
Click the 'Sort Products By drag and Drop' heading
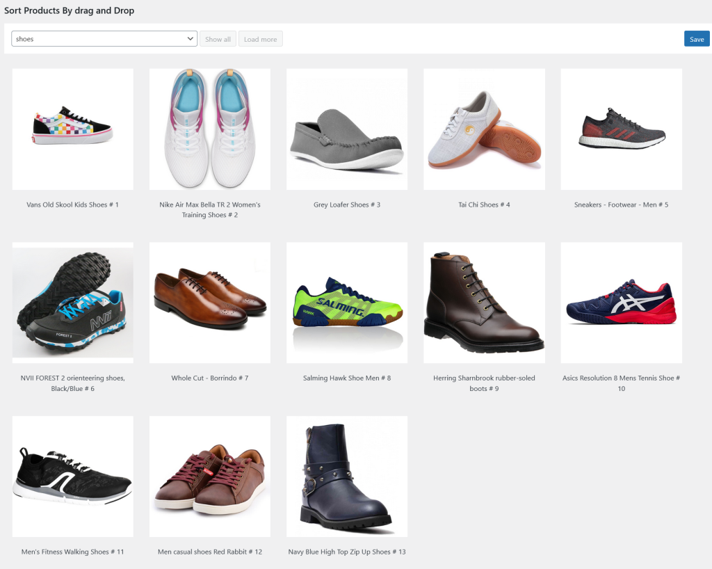(x=70, y=10)
